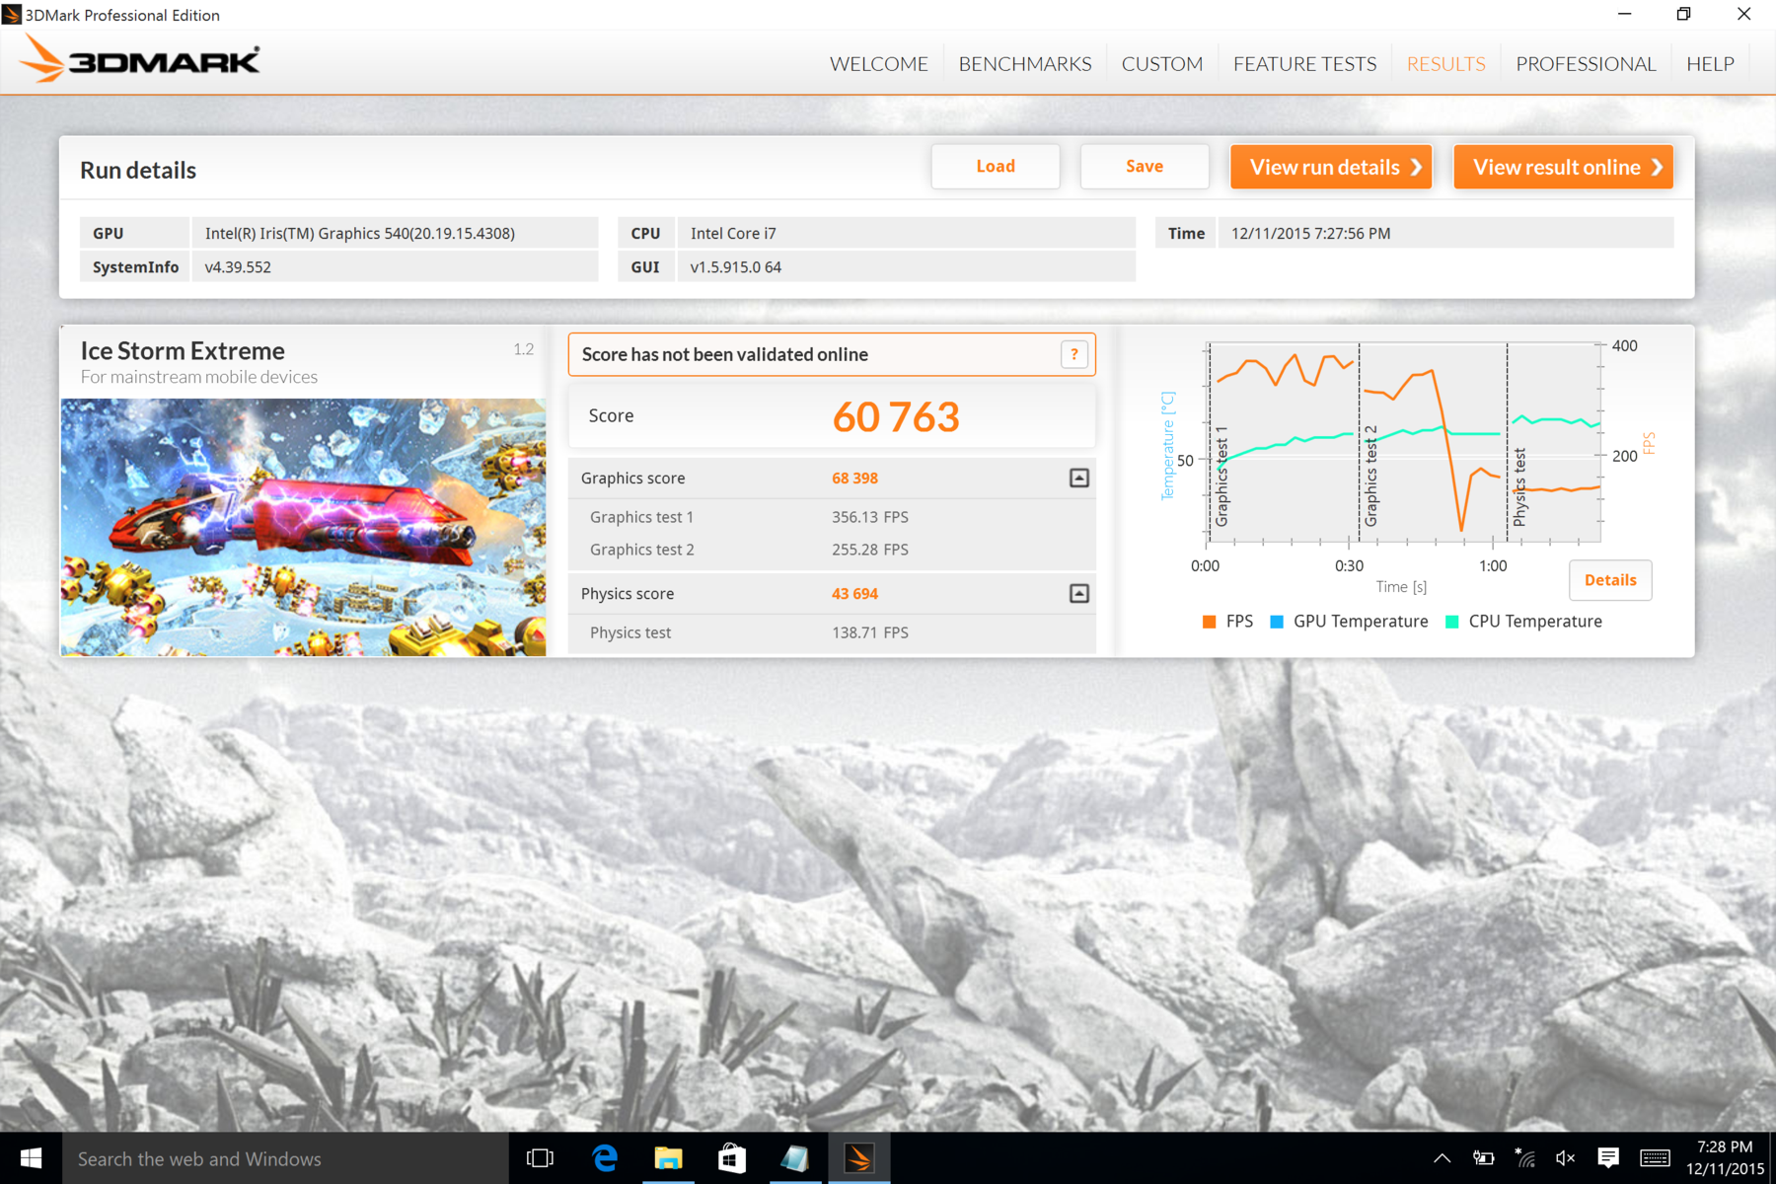The height and width of the screenshot is (1184, 1776).
Task: Click the green CPU Temperature legend swatch
Action: click(1451, 622)
